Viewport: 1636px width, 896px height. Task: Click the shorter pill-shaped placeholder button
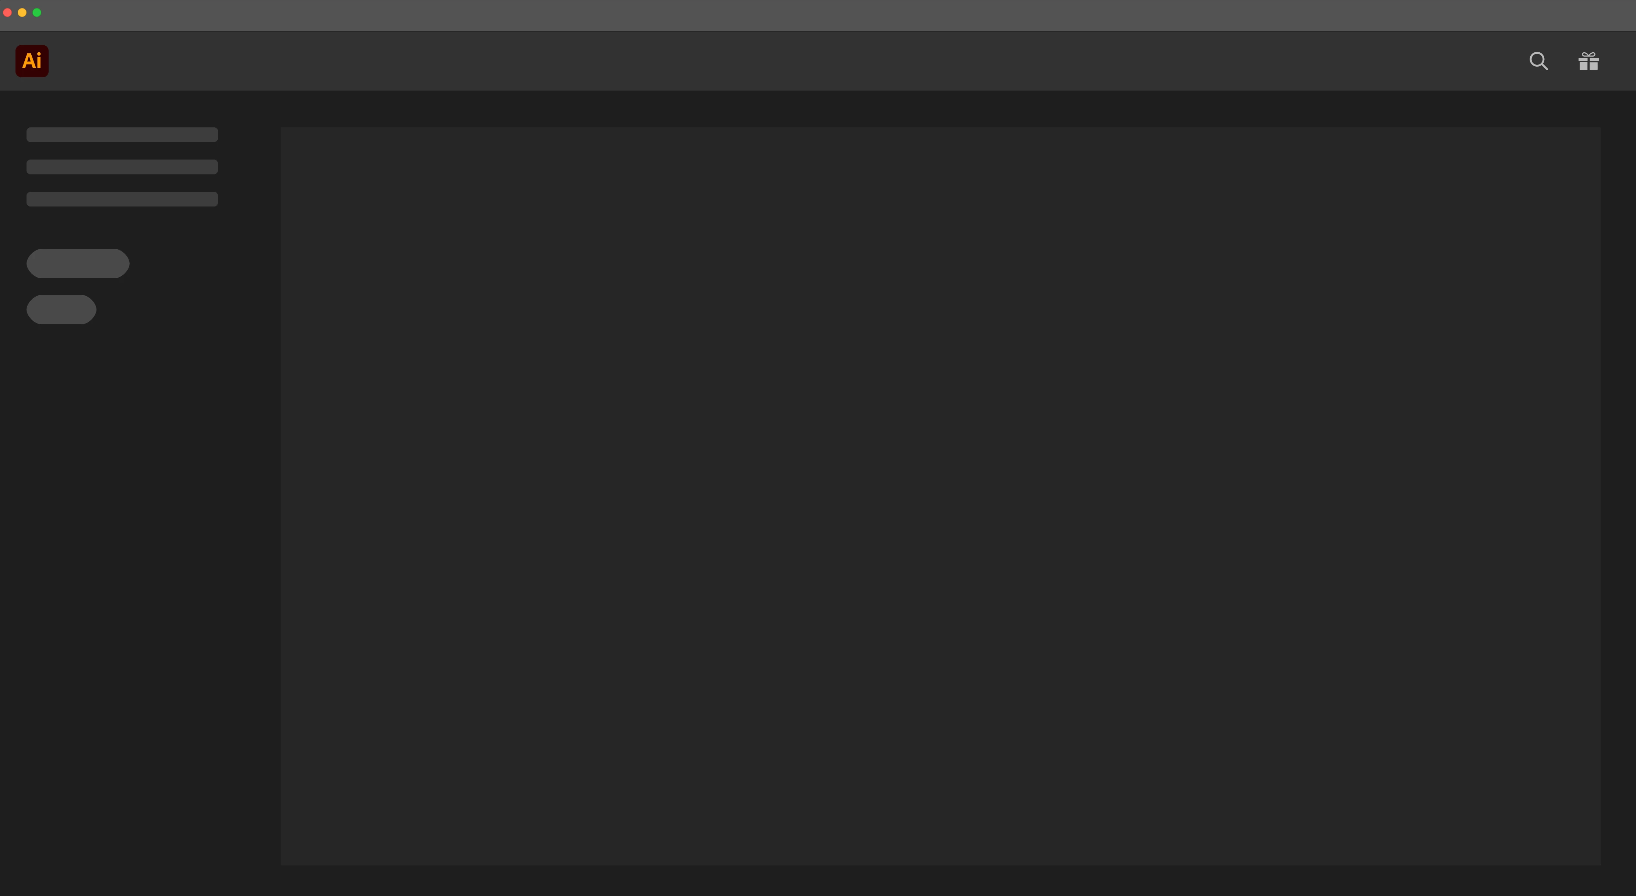[61, 310]
